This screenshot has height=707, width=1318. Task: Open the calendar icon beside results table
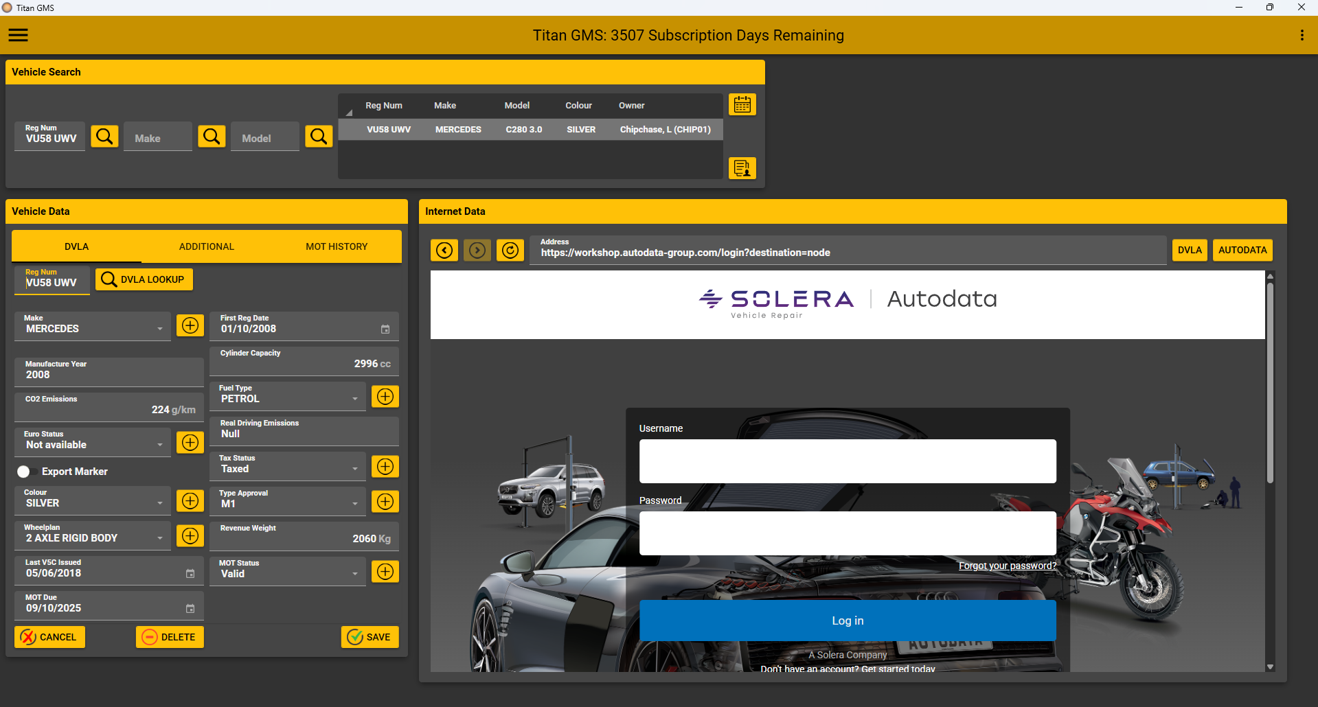coord(742,104)
